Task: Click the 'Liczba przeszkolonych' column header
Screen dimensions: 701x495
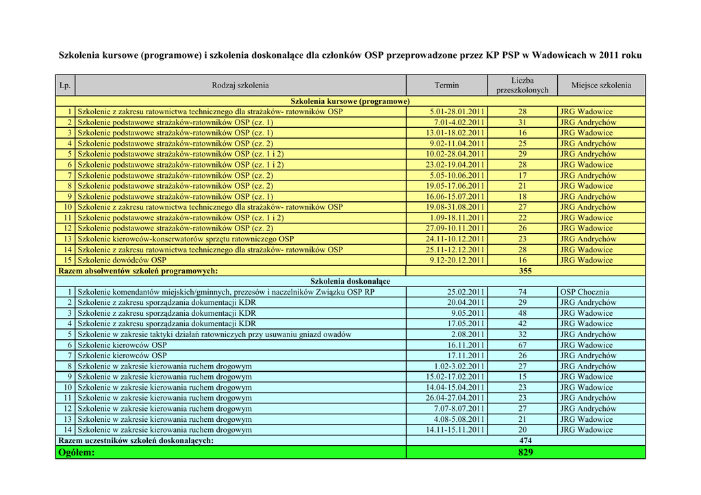Action: [522, 85]
